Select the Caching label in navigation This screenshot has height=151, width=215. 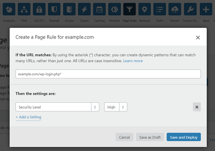pos(99,21)
